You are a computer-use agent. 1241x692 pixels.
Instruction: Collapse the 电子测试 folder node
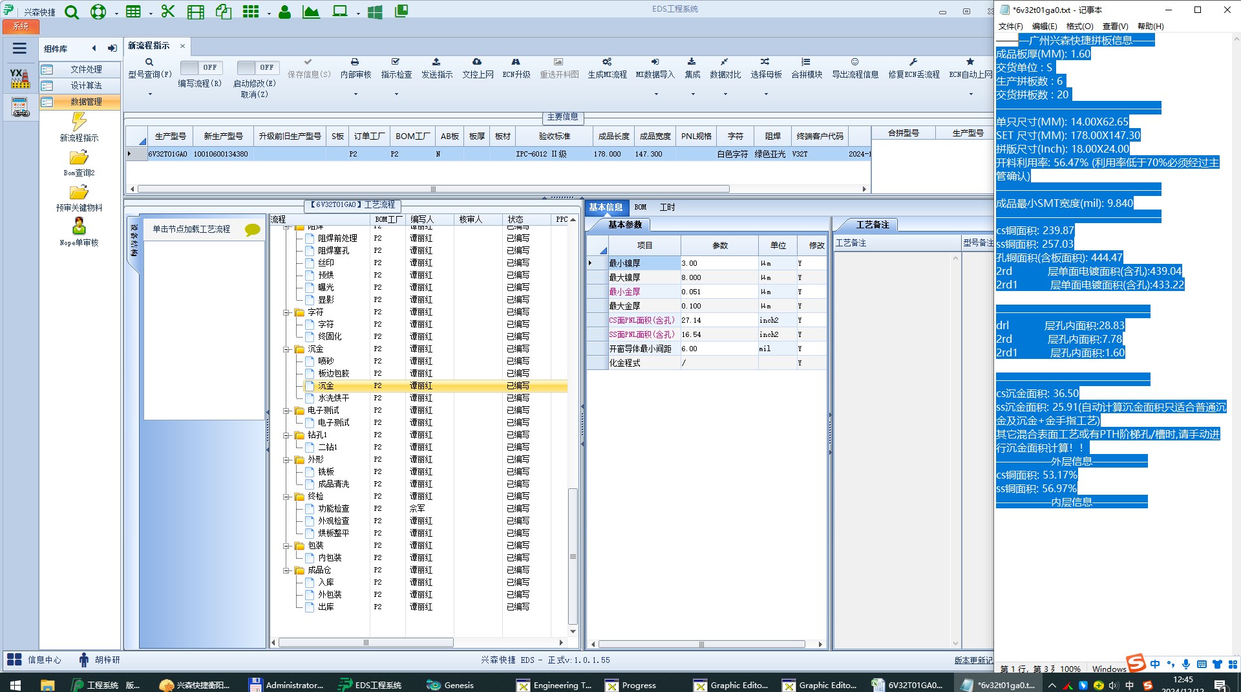(x=286, y=411)
